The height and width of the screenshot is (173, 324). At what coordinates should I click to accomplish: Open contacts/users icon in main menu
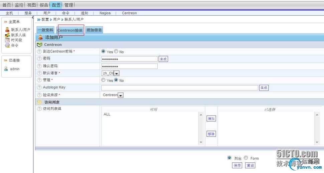tap(7, 30)
